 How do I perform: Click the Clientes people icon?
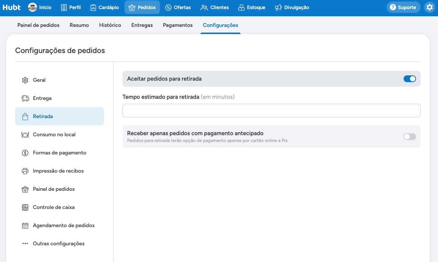[x=204, y=8]
